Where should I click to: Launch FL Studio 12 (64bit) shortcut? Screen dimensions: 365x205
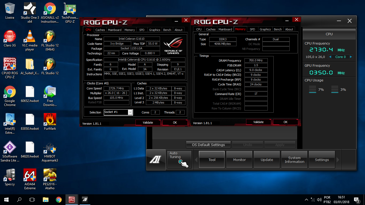[50, 40]
